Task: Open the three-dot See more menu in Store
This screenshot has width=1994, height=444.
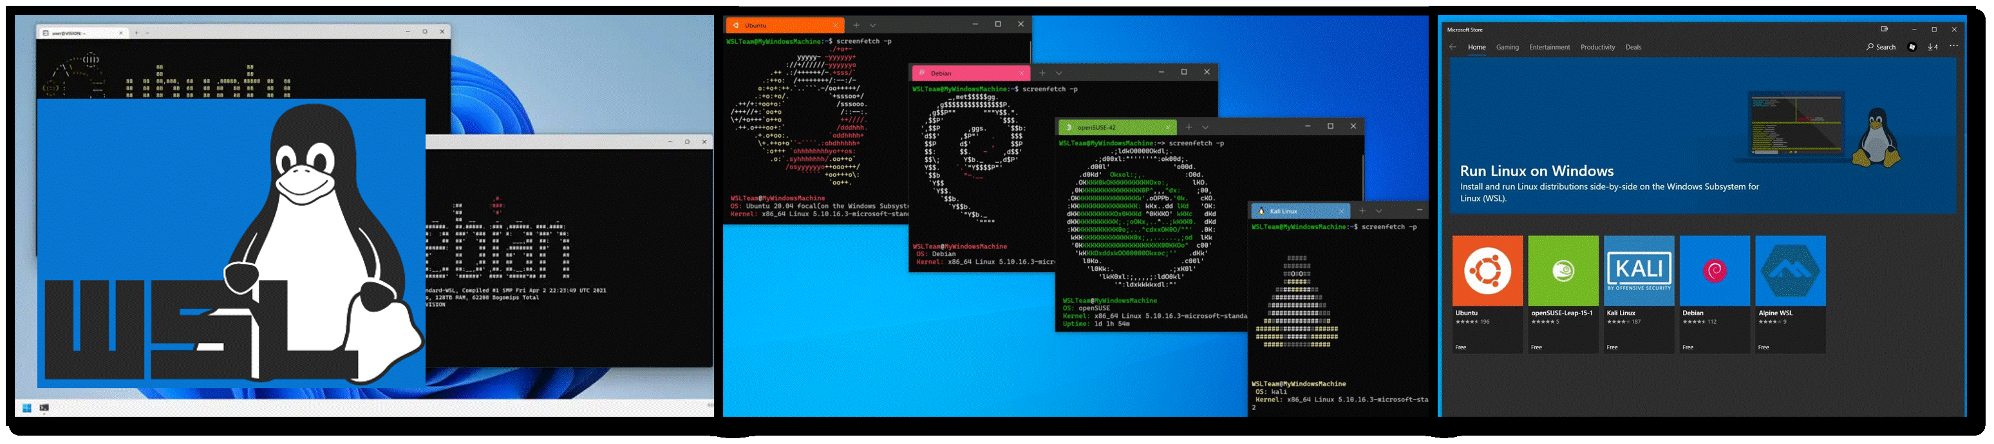Action: pyautogui.click(x=1953, y=46)
